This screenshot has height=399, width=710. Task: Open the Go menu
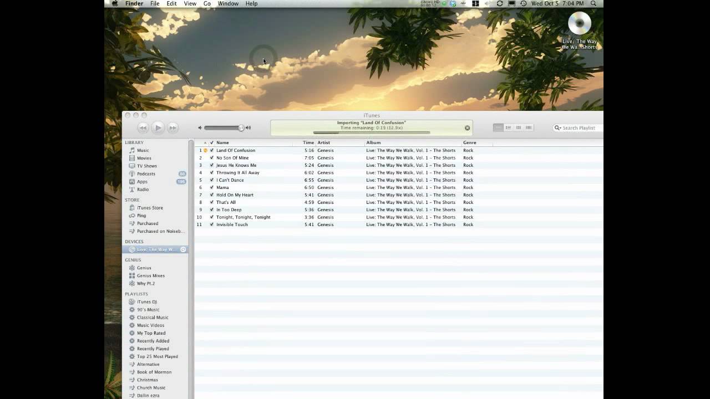click(207, 3)
